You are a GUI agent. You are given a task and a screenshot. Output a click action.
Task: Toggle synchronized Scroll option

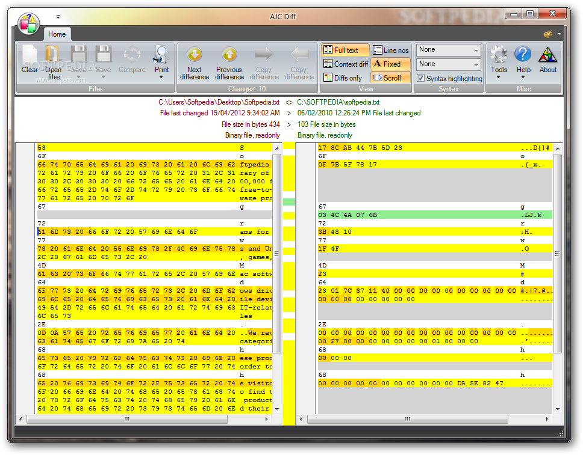[x=390, y=78]
